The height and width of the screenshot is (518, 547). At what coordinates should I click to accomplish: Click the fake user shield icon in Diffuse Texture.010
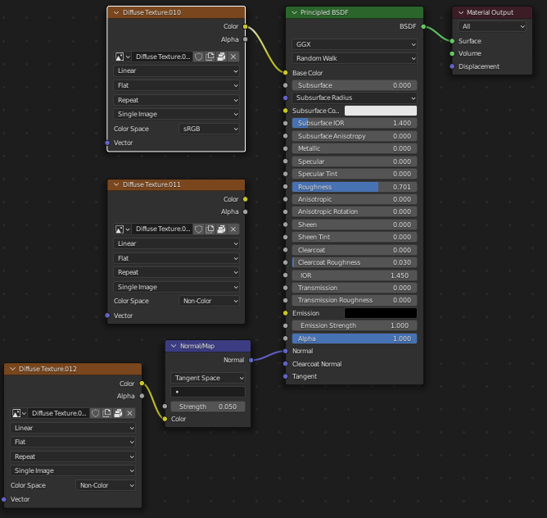click(198, 57)
